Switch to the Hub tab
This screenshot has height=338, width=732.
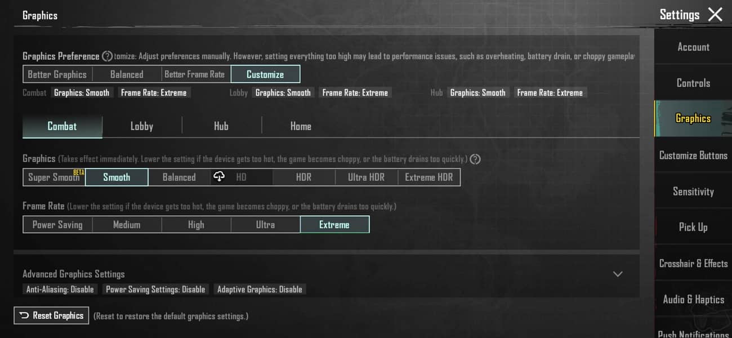point(221,127)
